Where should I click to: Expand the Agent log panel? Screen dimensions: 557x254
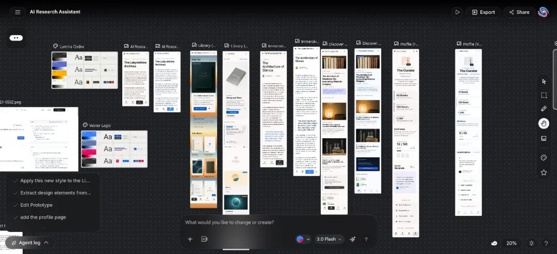pyautogui.click(x=30, y=243)
